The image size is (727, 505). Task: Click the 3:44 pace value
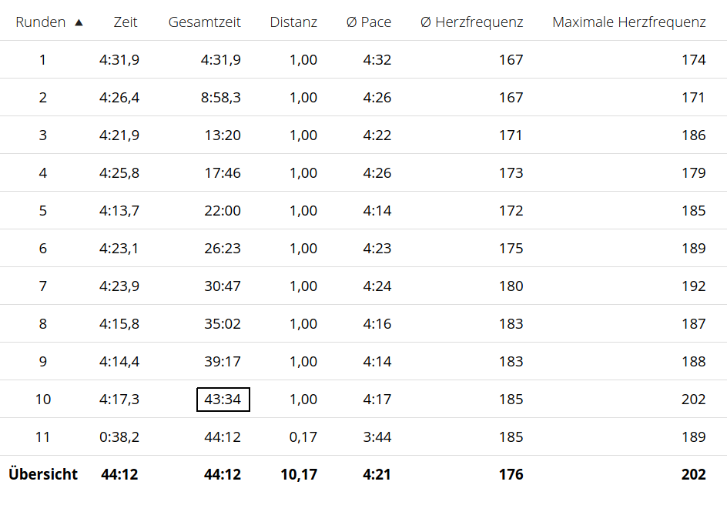tap(377, 437)
